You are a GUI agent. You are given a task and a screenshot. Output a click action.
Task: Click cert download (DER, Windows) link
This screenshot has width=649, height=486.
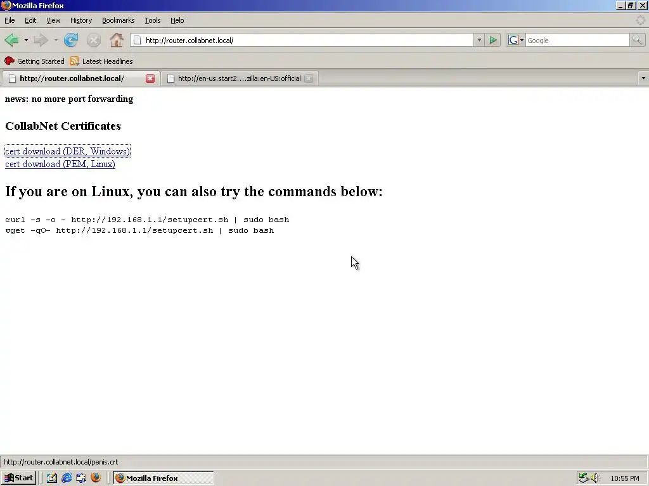click(x=67, y=151)
